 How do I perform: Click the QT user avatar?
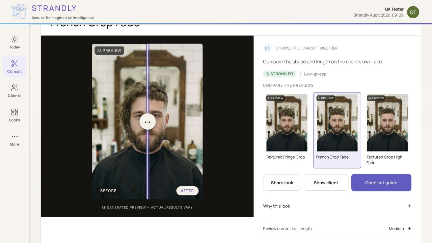pyautogui.click(x=413, y=12)
